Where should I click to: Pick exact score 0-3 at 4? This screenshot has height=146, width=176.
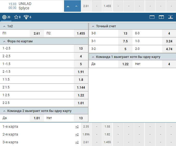pos(169,34)
